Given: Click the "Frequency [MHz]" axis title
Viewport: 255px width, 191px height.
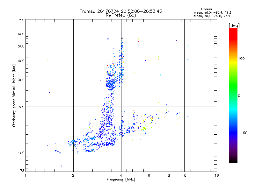Looking at the screenshot, I should 121,180.
